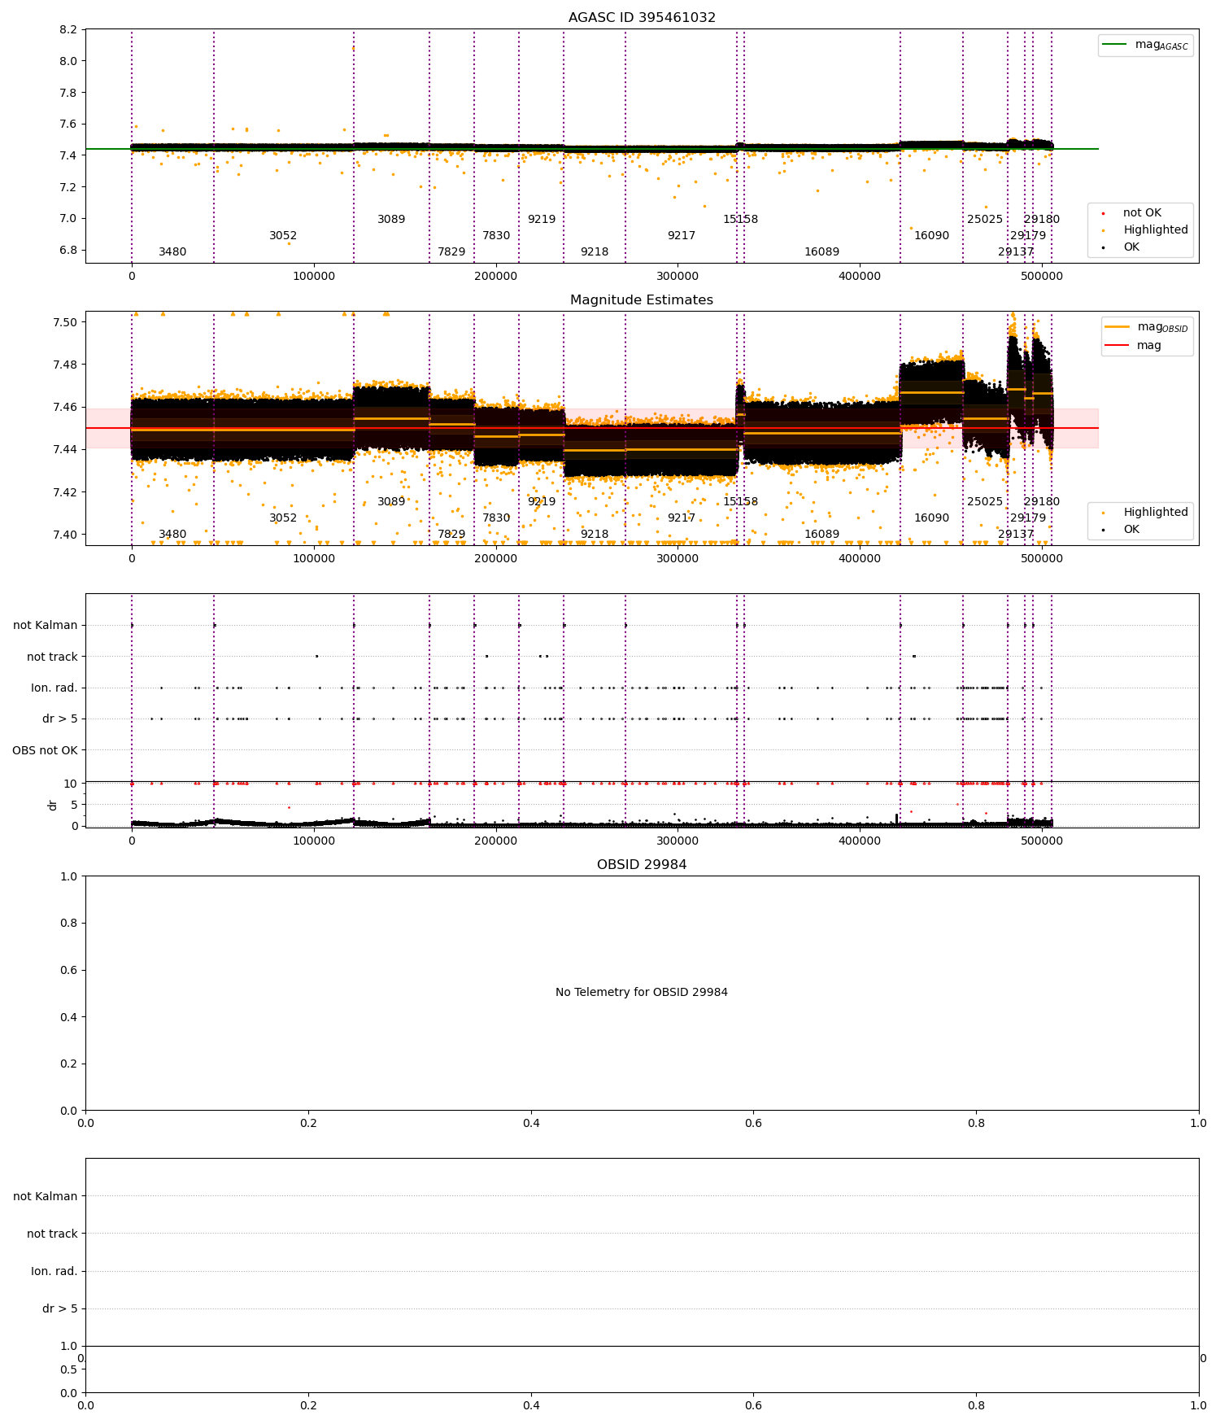Click label 3480 in Magnitude Estimates plot
Screen dimensions: 1220x1424
[172, 535]
